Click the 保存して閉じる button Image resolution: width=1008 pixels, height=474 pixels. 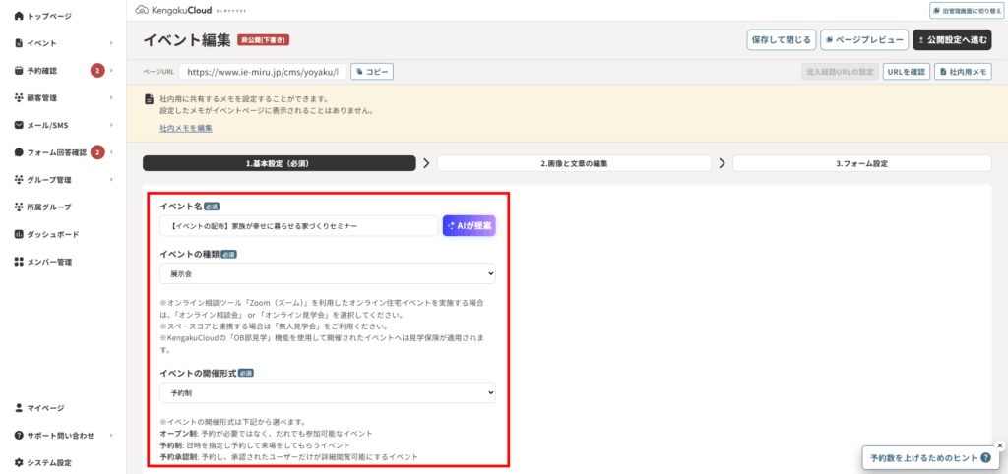(781, 40)
